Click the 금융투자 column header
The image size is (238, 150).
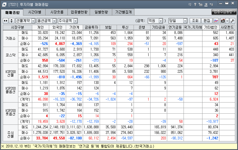(91, 27)
